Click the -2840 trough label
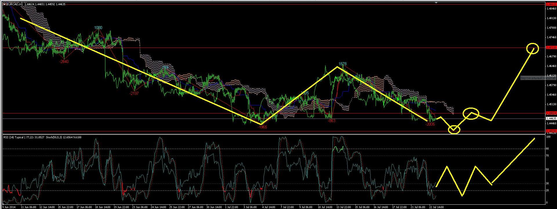 64,61
